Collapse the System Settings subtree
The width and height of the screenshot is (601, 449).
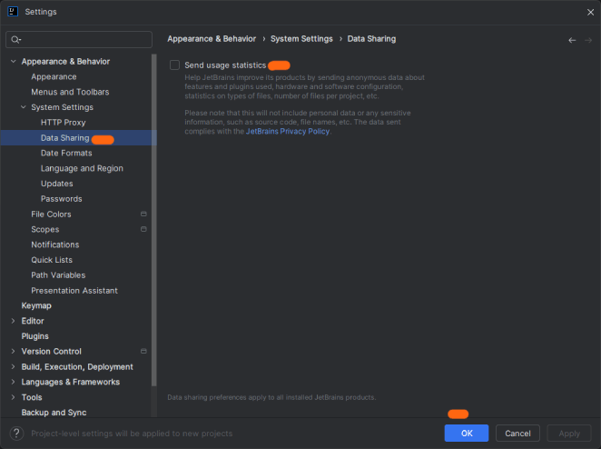click(24, 107)
